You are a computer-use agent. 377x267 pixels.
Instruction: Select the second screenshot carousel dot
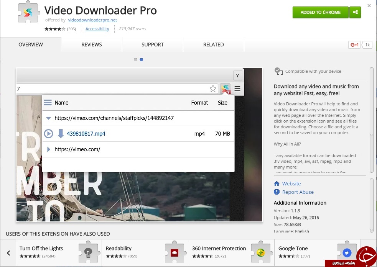[x=142, y=59]
